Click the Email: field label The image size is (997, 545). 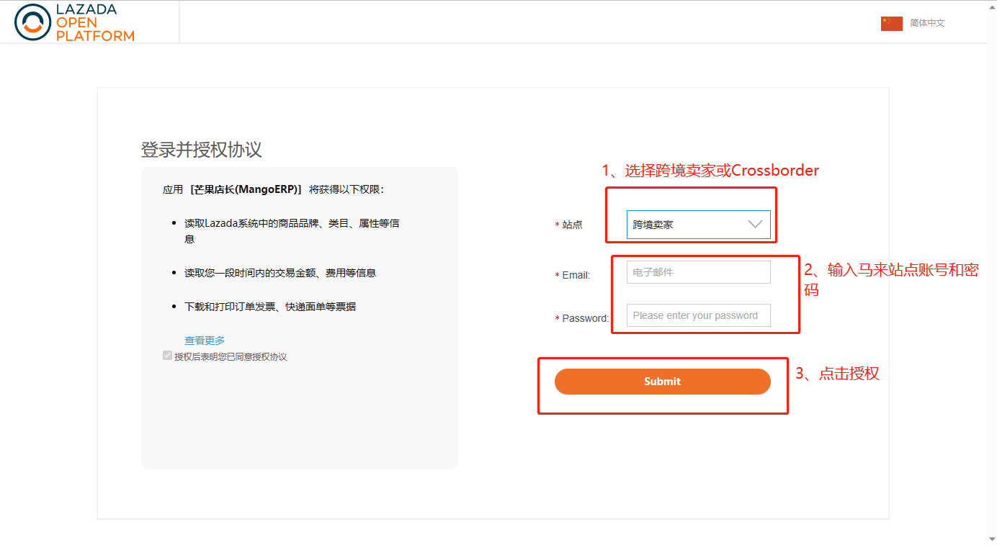[576, 275]
